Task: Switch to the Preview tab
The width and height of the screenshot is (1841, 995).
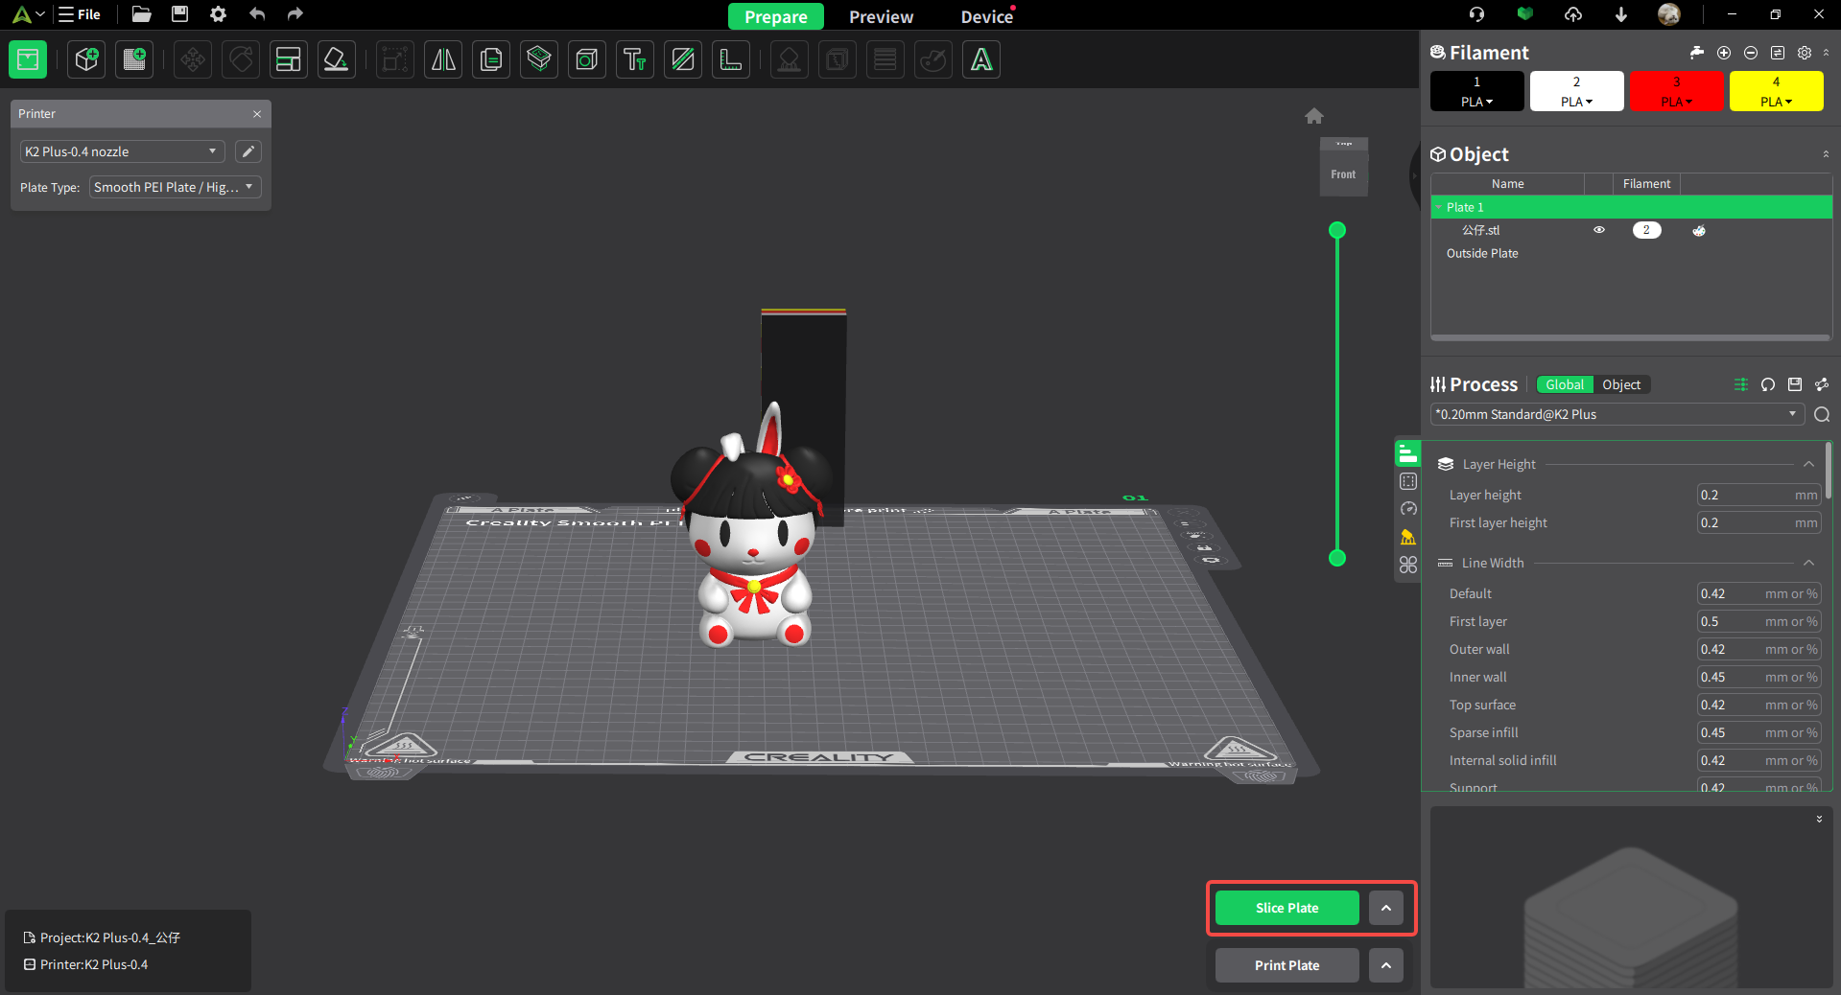Action: point(881,16)
